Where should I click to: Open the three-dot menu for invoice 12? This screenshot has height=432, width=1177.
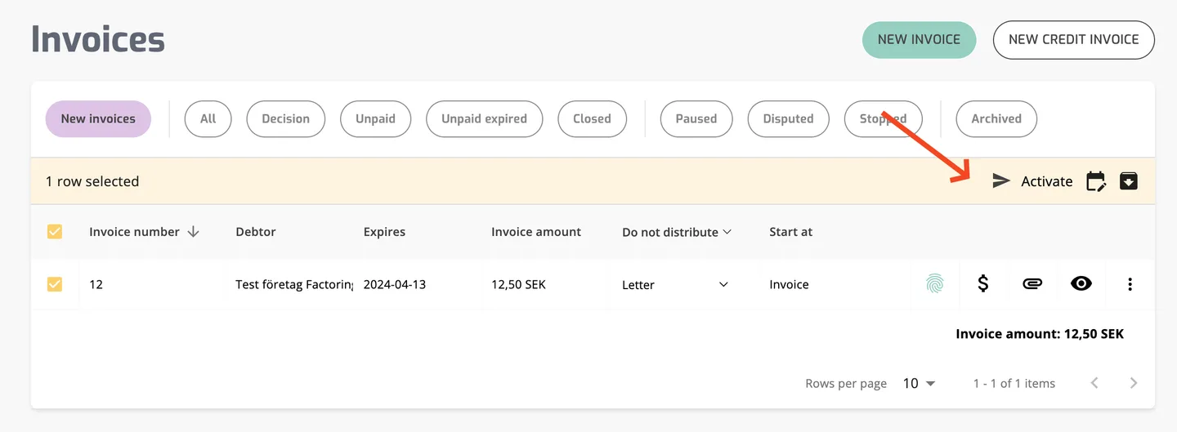[1130, 284]
